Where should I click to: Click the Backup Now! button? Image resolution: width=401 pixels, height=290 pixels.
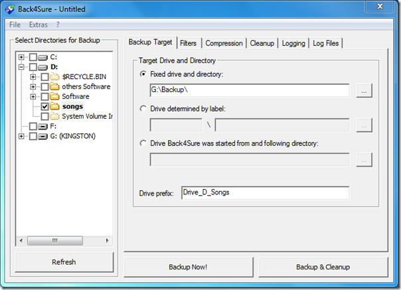tap(189, 267)
